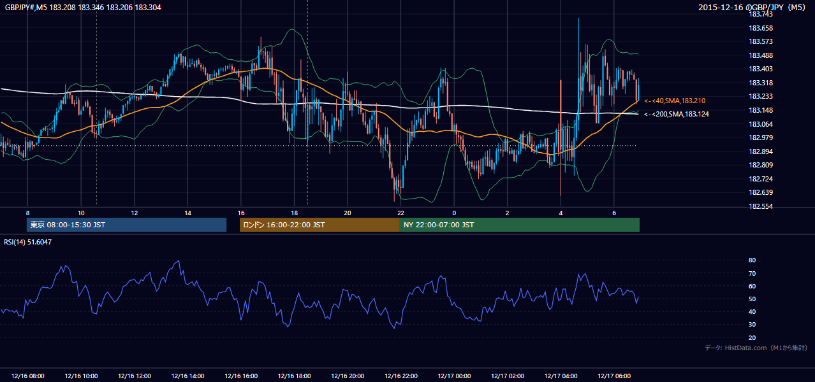Click the 182.894 price axis label

click(760, 152)
